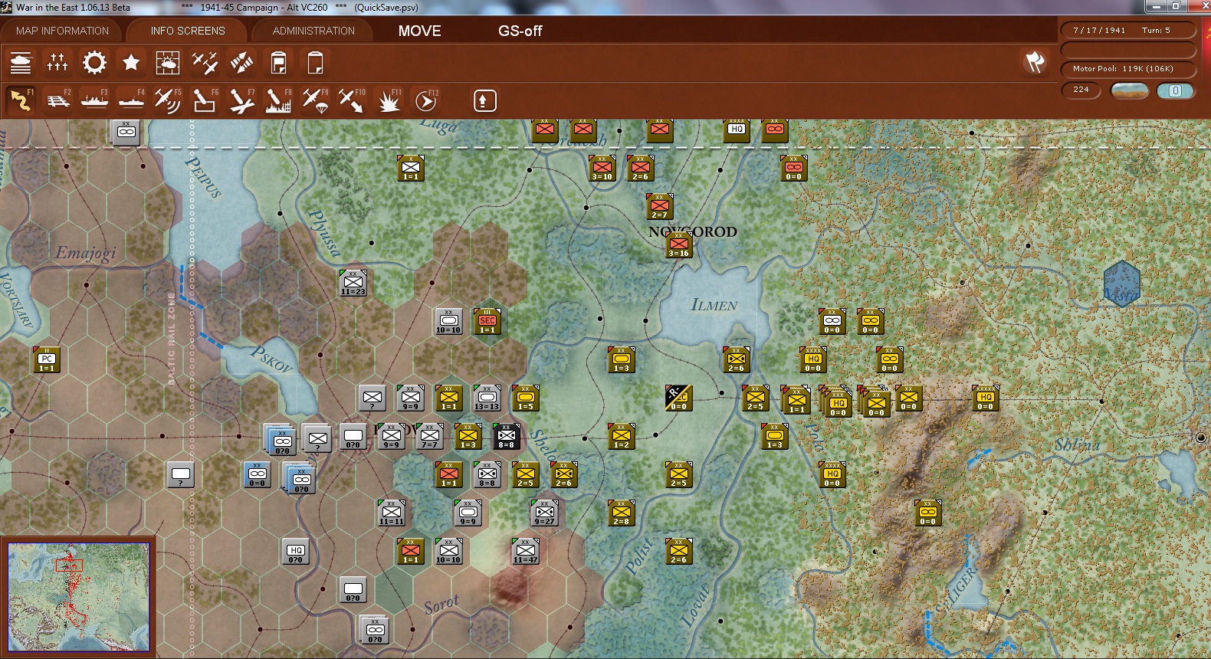Open the production gear icon
The height and width of the screenshot is (659, 1211).
[x=94, y=62]
